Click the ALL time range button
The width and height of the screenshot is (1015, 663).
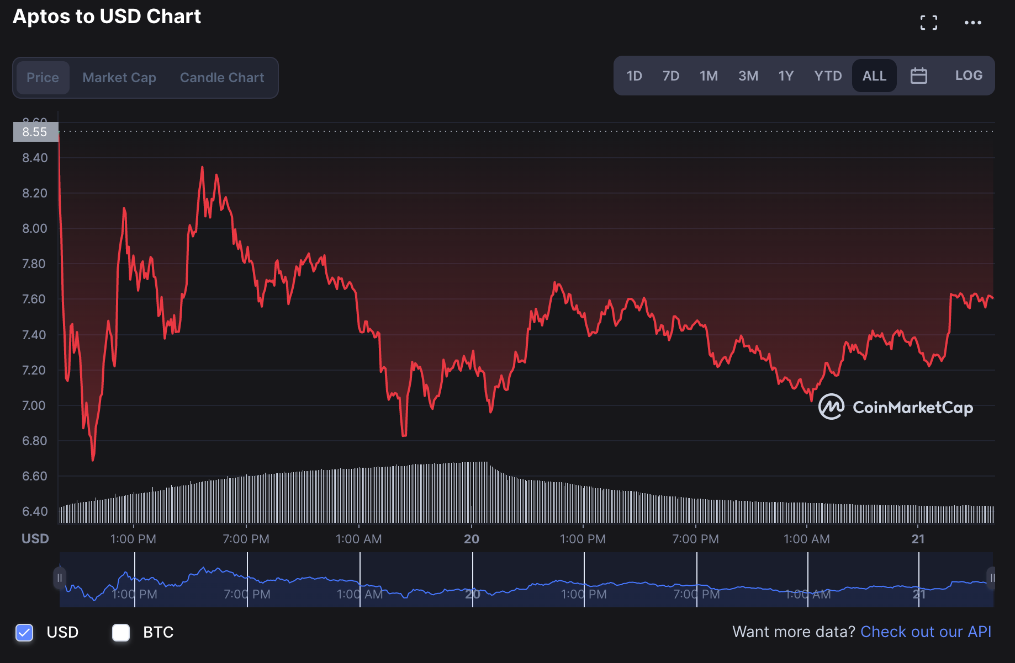pyautogui.click(x=874, y=76)
